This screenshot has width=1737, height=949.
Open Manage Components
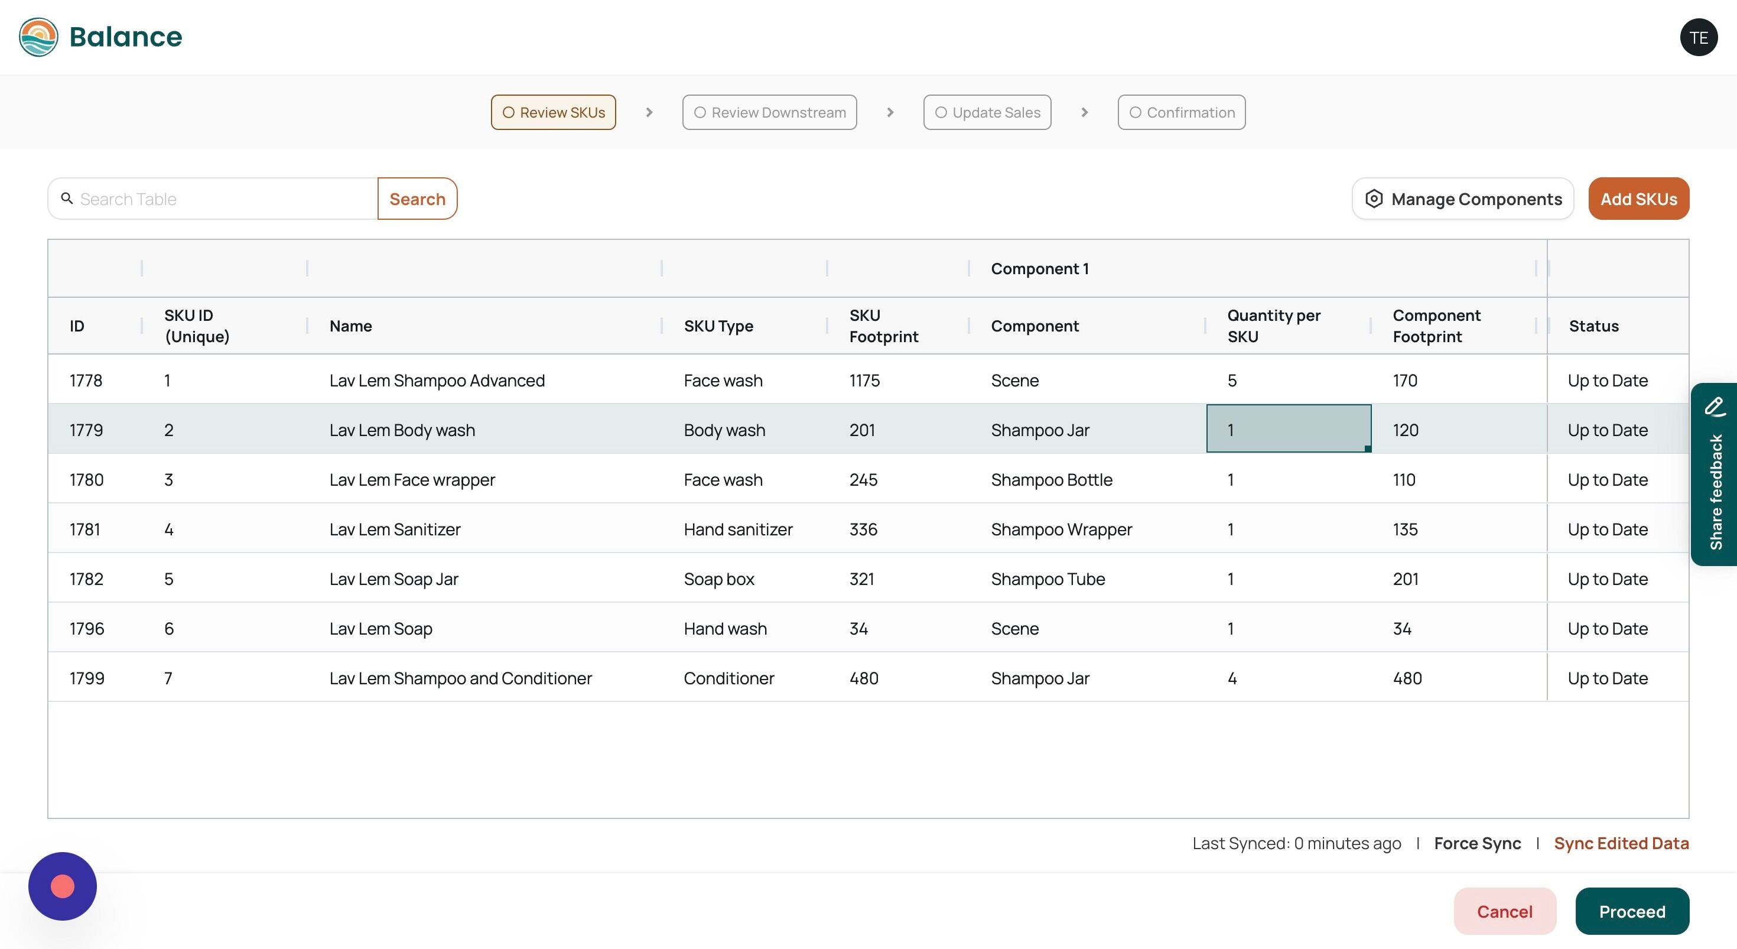[x=1462, y=199]
